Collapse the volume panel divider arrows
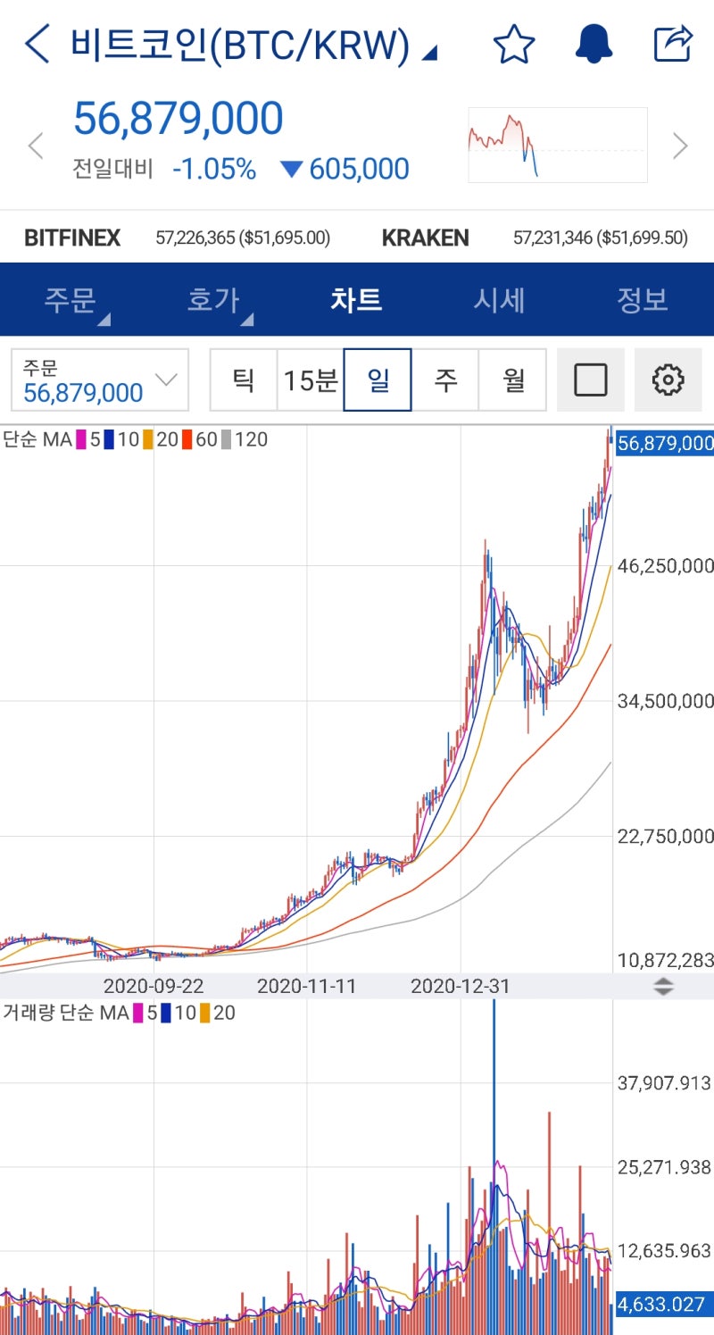The height and width of the screenshot is (1335, 714). click(664, 987)
